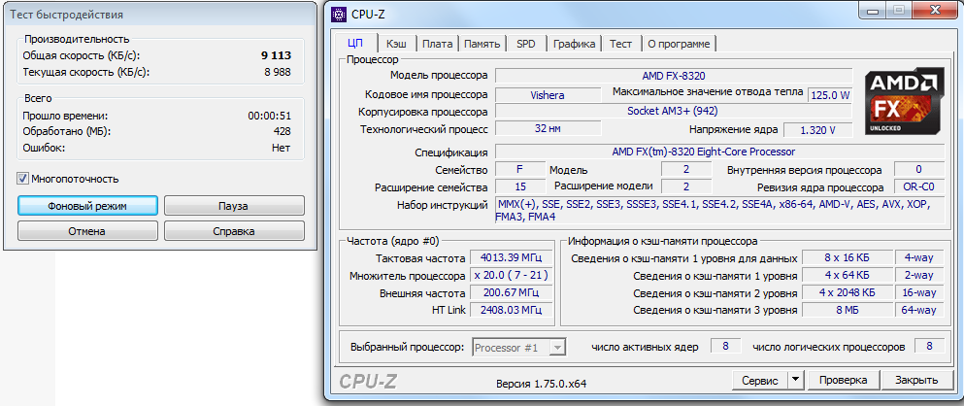Image resolution: width=964 pixels, height=406 pixels.
Task: Open help via Справка button
Action: pos(234,231)
